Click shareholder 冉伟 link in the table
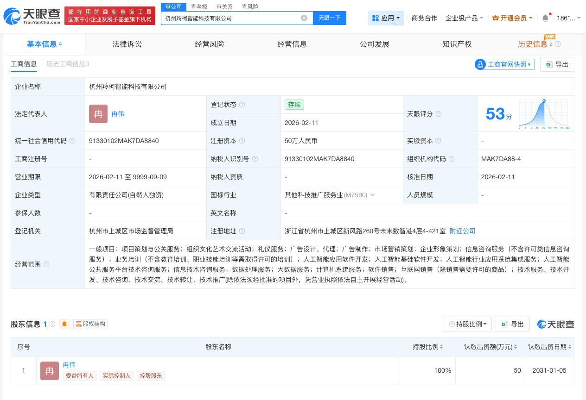Viewport: 586px width, 400px height. point(69,365)
